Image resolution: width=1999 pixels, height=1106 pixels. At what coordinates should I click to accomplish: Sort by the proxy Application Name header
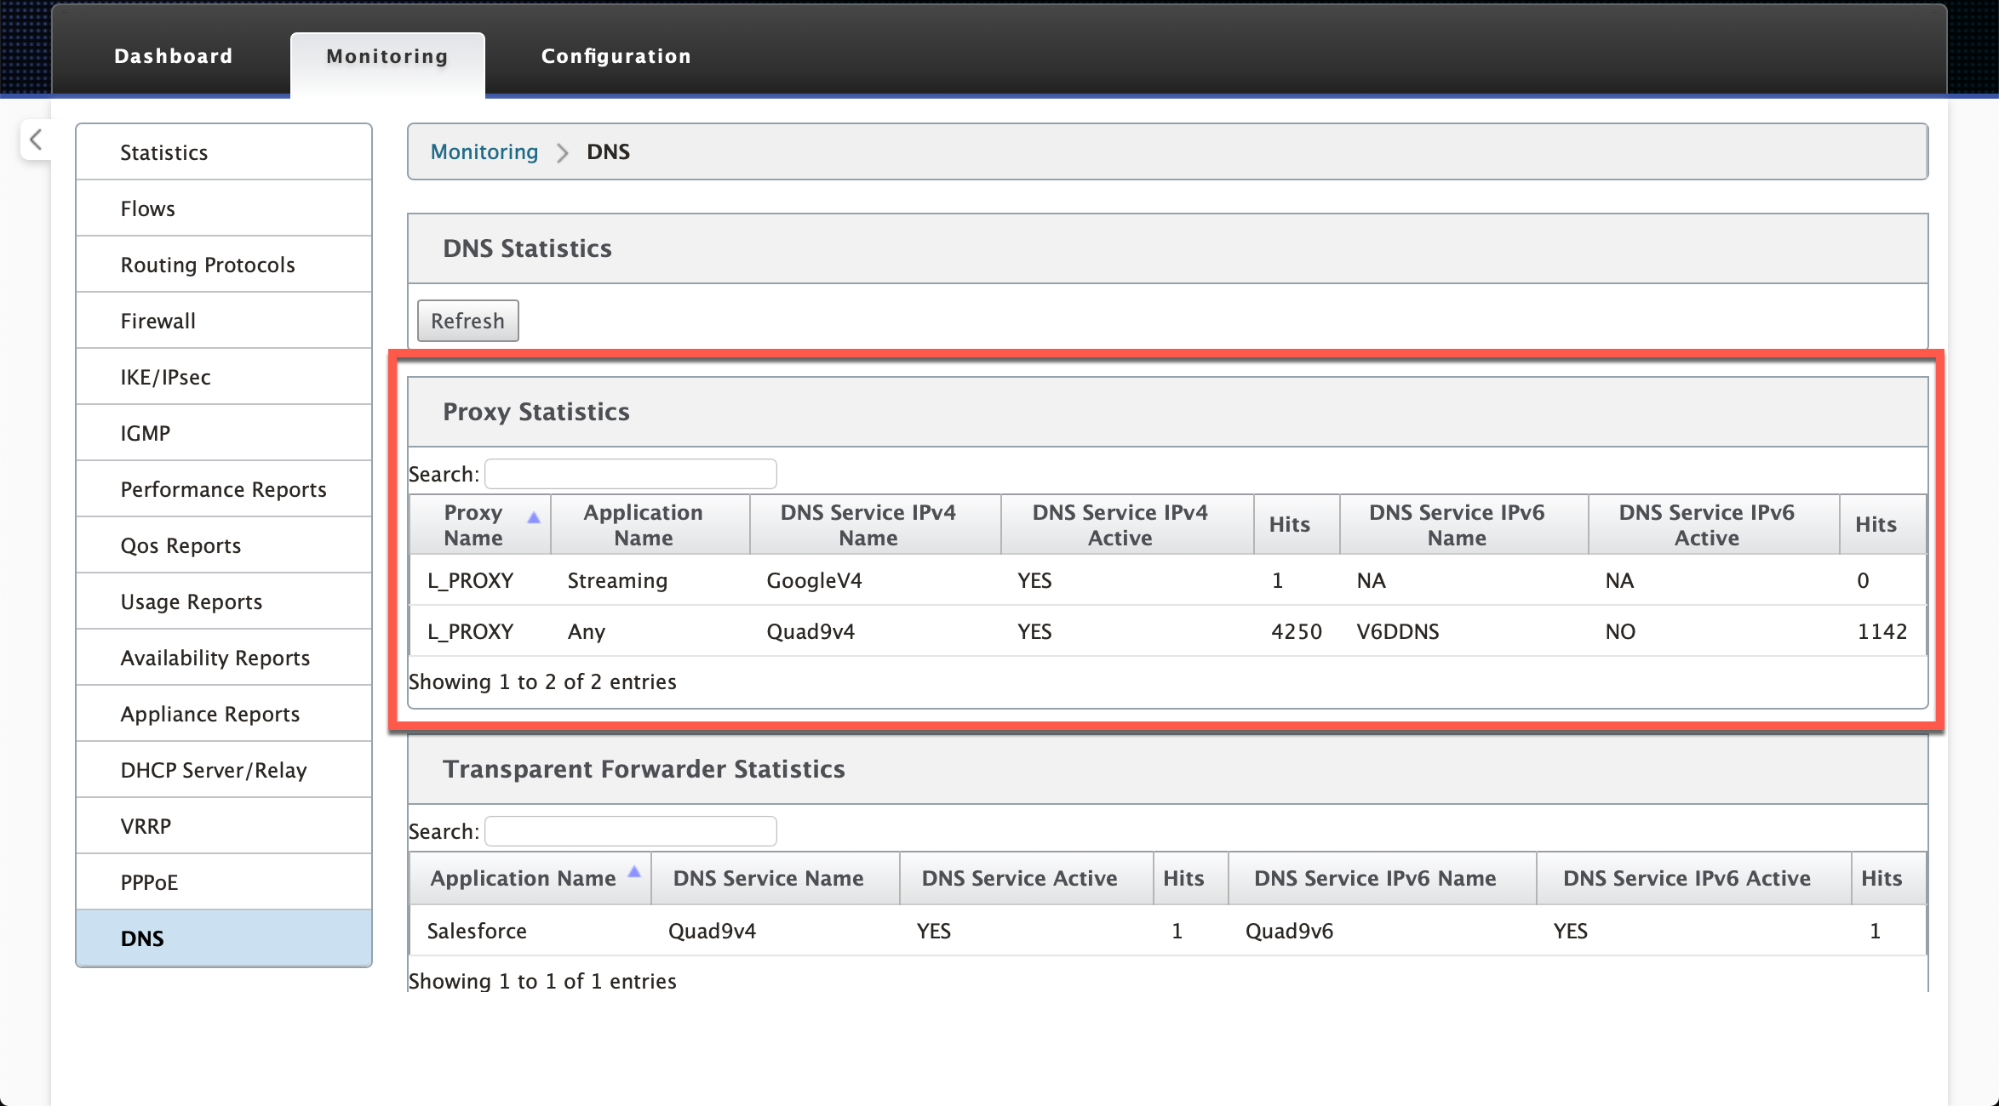click(650, 525)
